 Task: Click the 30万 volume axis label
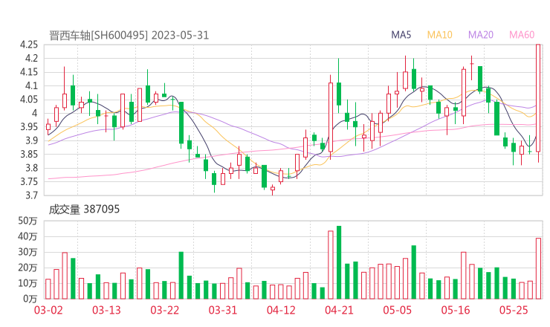[27, 252]
